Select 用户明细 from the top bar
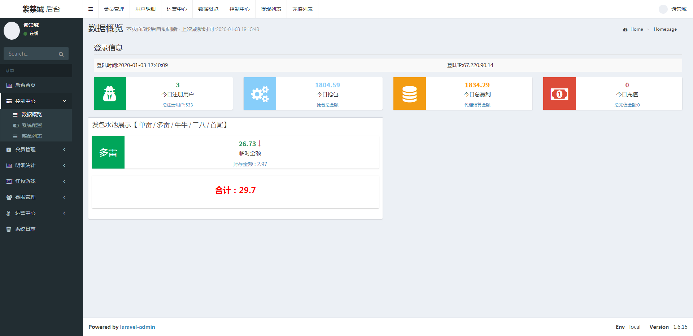Screen dimensions: 693x336 pyautogui.click(x=145, y=9)
